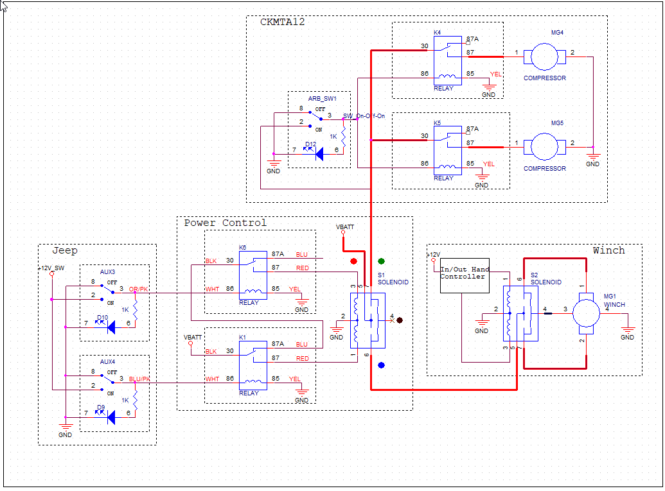Click the SW_On-Off-On net label
665x491 pixels.
point(364,116)
